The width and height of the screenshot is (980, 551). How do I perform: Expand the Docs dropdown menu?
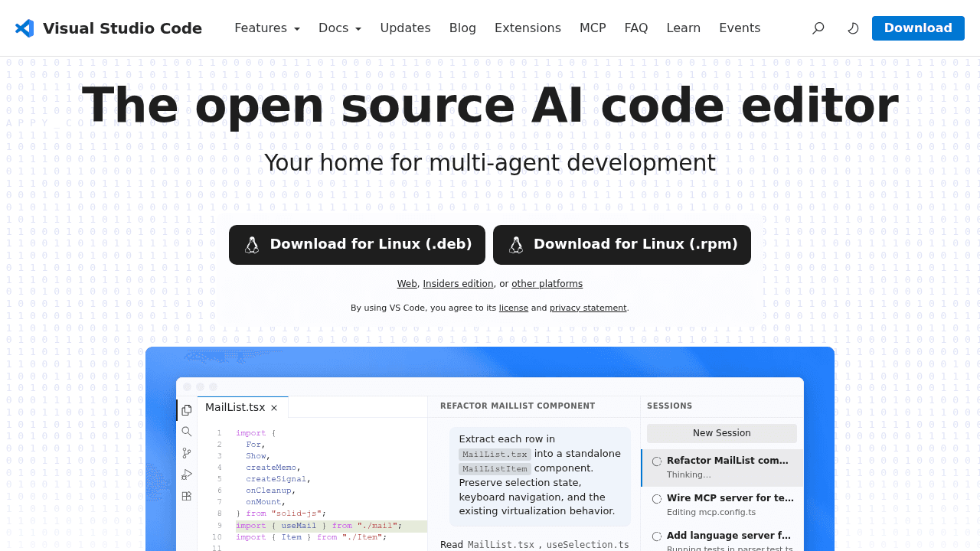tap(340, 28)
